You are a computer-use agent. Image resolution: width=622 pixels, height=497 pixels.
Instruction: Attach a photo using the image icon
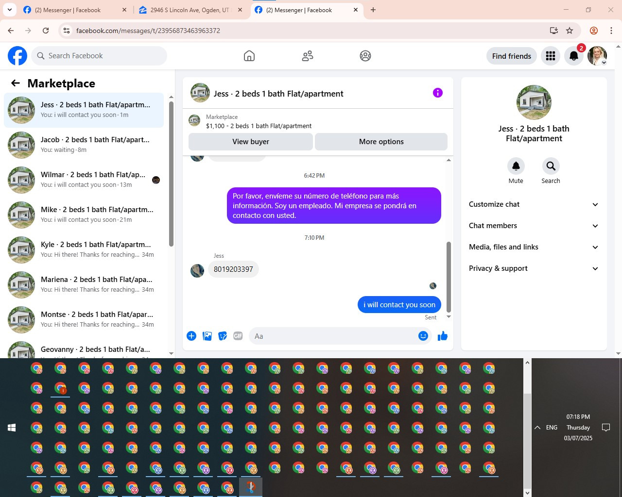tap(207, 336)
